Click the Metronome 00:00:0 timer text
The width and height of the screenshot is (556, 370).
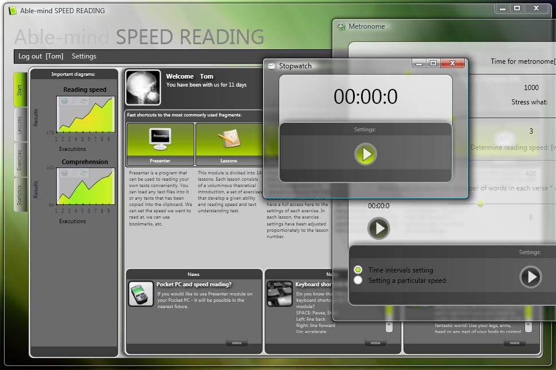[x=379, y=206]
